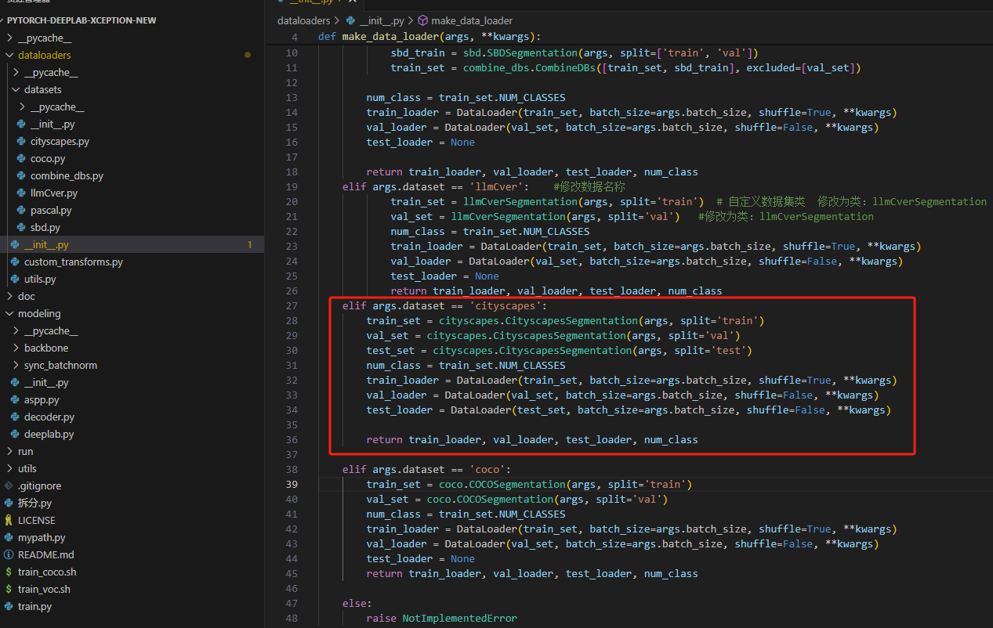The image size is (993, 628).
Task: Click the Python icon beside deeplab.py
Action: click(x=16, y=435)
